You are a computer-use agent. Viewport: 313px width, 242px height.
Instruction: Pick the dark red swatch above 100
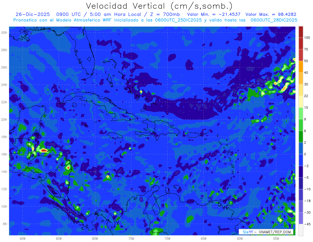[301, 32]
